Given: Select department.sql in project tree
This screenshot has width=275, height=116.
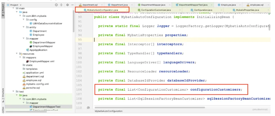Looking at the screenshot, I should [x=35, y=77].
